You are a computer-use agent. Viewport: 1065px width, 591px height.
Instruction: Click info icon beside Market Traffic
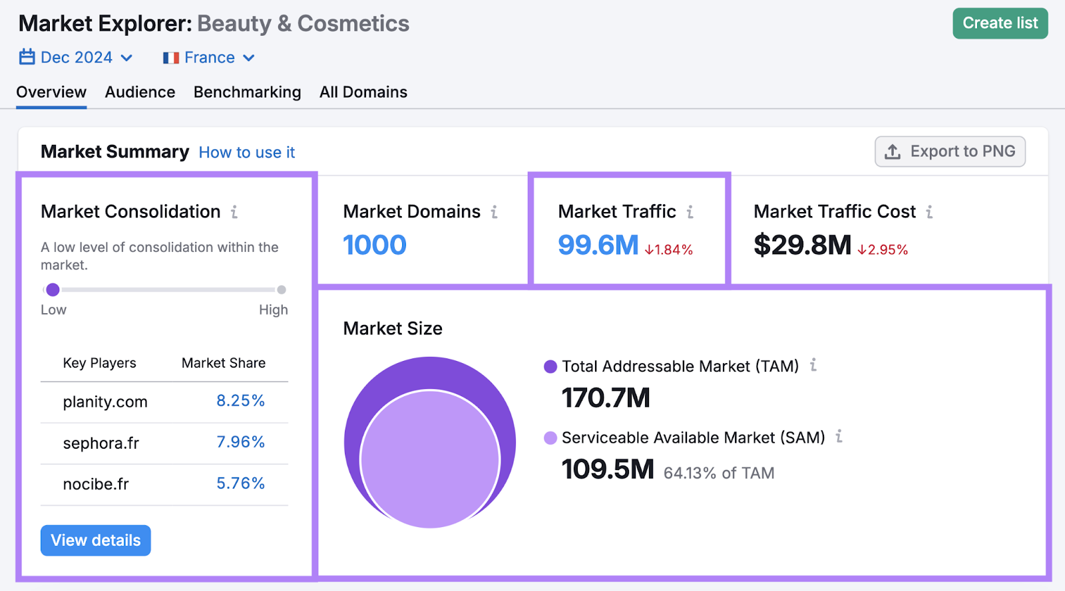coord(690,212)
